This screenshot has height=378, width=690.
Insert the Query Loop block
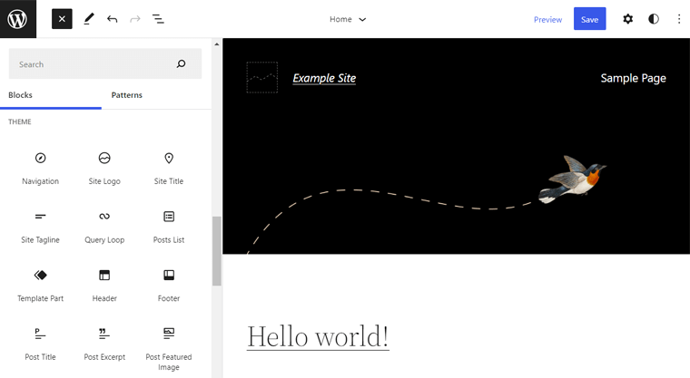point(104,227)
